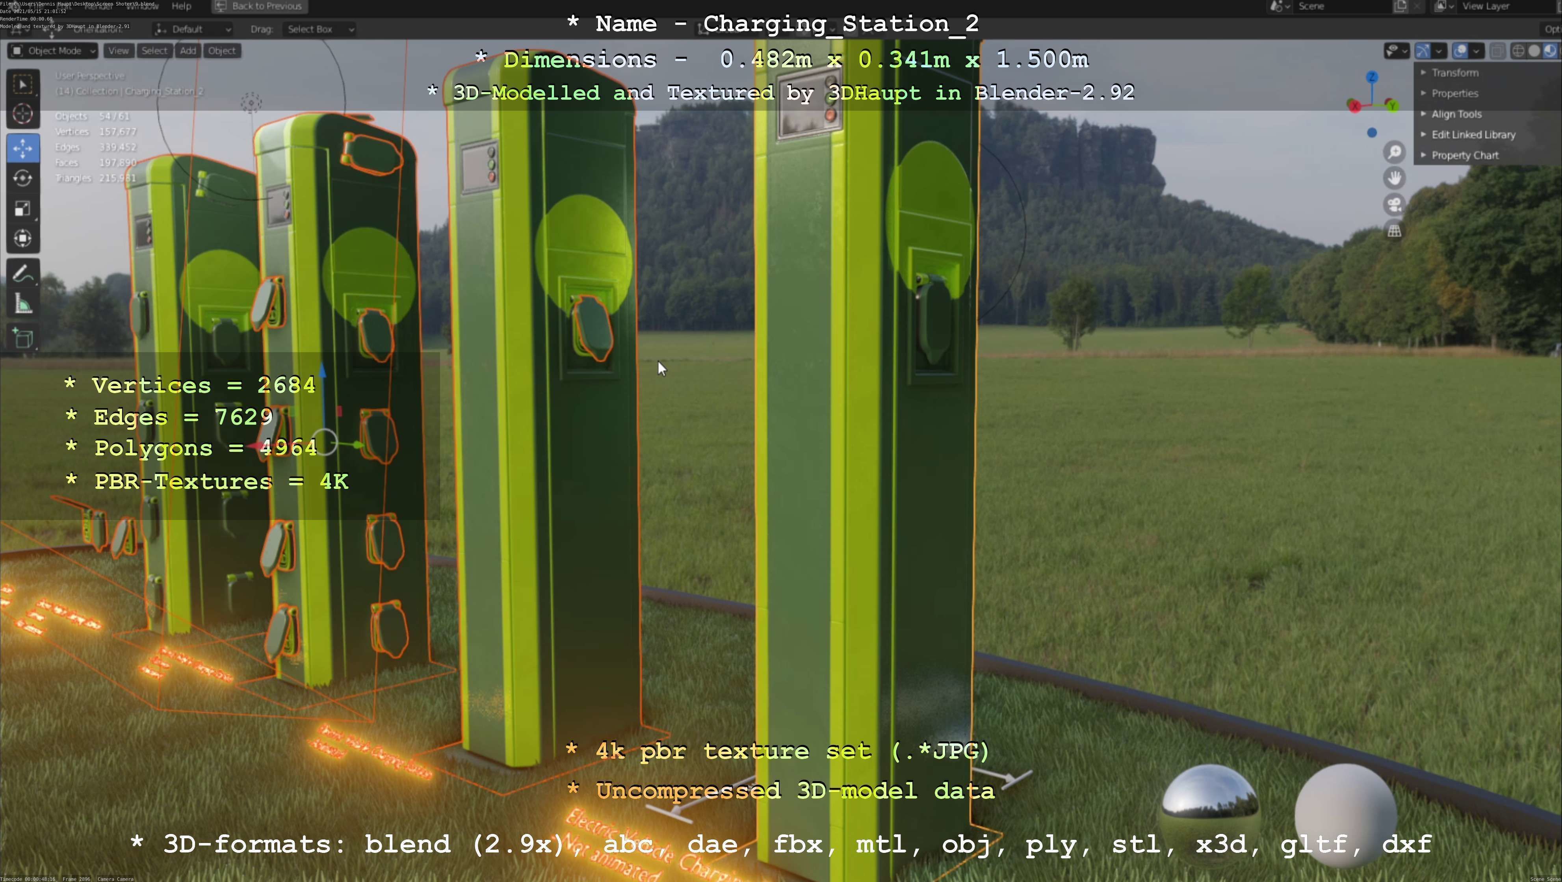Click the Back to Previous button

coord(260,6)
